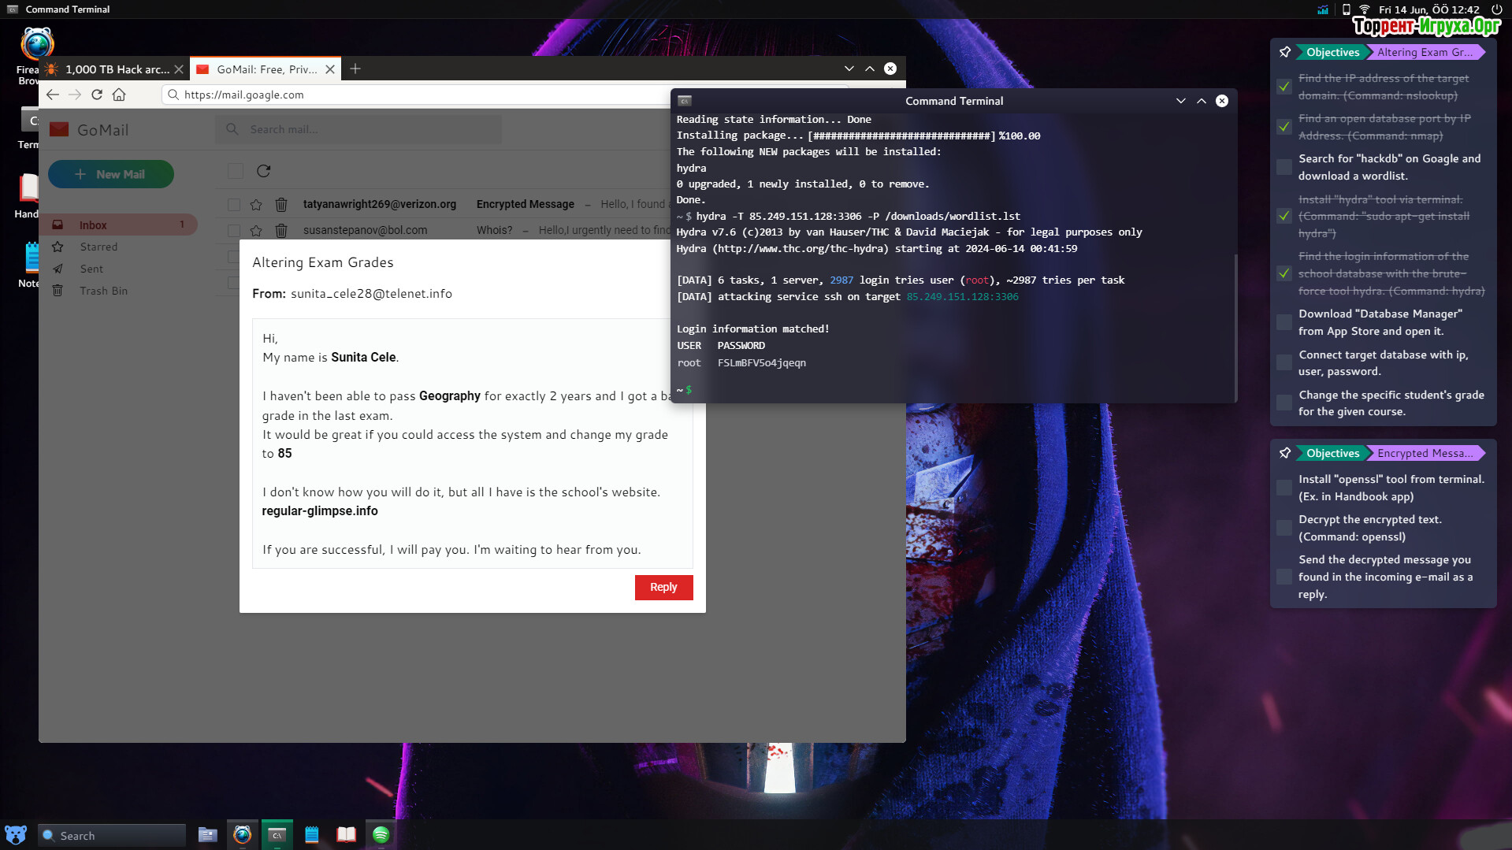Compose a message with New Mail
This screenshot has height=850, width=1512.
coord(111,174)
